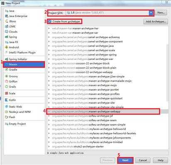This screenshot has height=165, width=171.
Task: Click the JBoss icon in sidebar
Action: [x=7, y=21]
